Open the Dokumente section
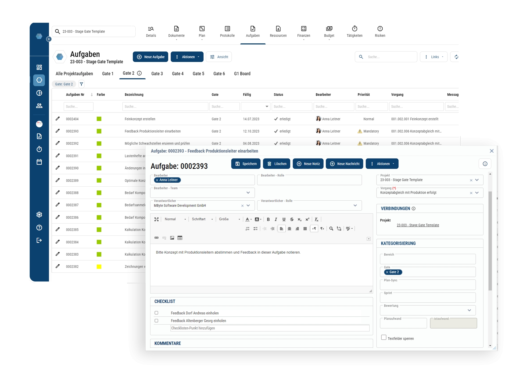Screen dimensions: 523x385 (x=176, y=32)
